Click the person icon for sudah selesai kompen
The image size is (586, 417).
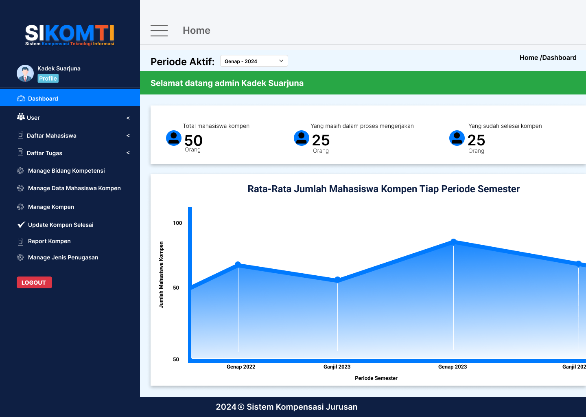[x=457, y=138]
